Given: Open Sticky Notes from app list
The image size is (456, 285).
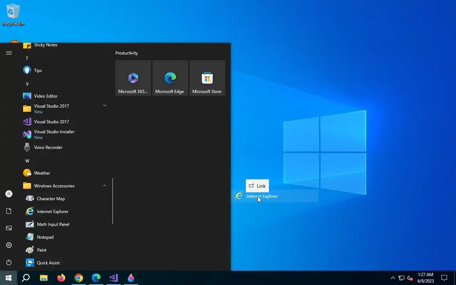Looking at the screenshot, I should click(x=65, y=45).
